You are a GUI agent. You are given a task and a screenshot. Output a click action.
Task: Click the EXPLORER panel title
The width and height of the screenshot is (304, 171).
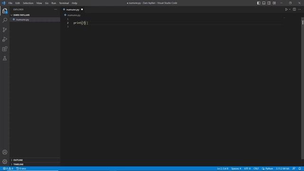pyautogui.click(x=19, y=9)
